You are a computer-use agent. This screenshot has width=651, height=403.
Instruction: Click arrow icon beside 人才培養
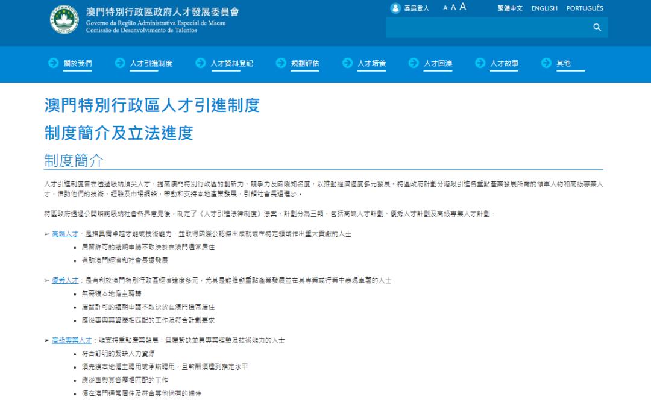pyautogui.click(x=348, y=63)
